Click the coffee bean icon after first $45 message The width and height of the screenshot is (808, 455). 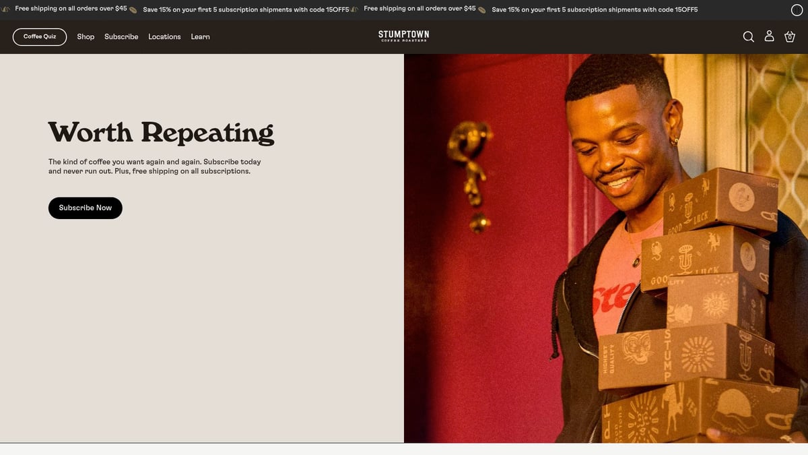133,9
